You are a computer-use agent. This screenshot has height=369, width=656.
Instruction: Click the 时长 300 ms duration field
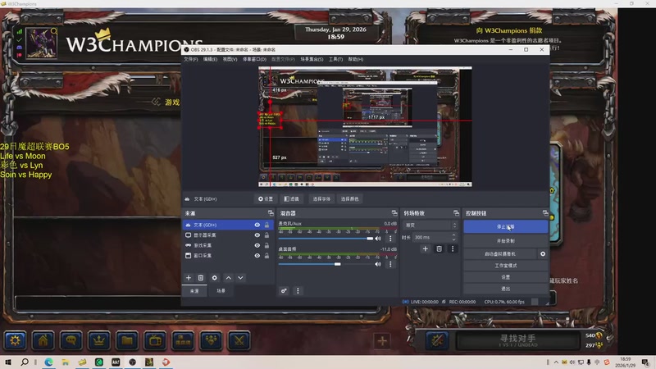point(435,237)
